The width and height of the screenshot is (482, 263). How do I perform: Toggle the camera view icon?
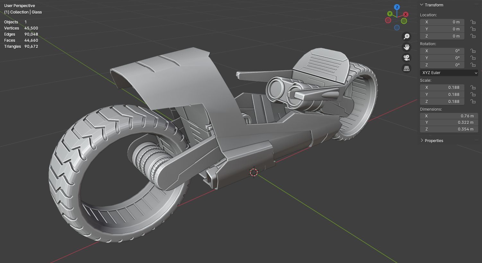pos(407,58)
